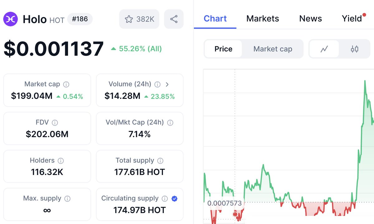This screenshot has height=224, width=374.
Task: Click Market cap info icon
Action: coord(66,84)
